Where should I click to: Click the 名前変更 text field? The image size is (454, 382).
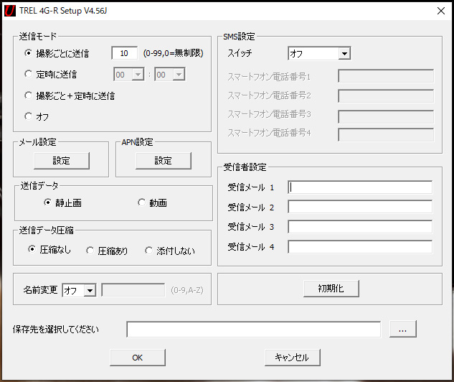point(133,290)
